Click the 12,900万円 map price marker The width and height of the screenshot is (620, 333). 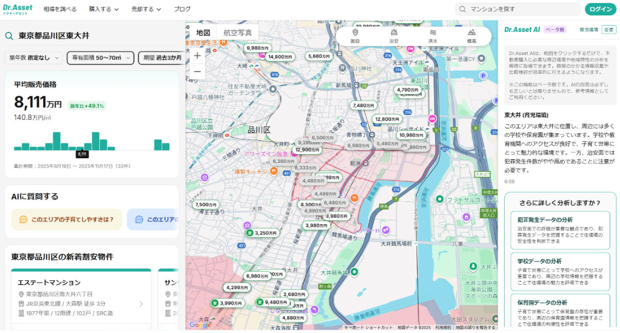(x=307, y=149)
